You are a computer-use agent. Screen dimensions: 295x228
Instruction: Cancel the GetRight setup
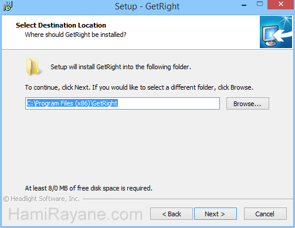click(x=265, y=214)
